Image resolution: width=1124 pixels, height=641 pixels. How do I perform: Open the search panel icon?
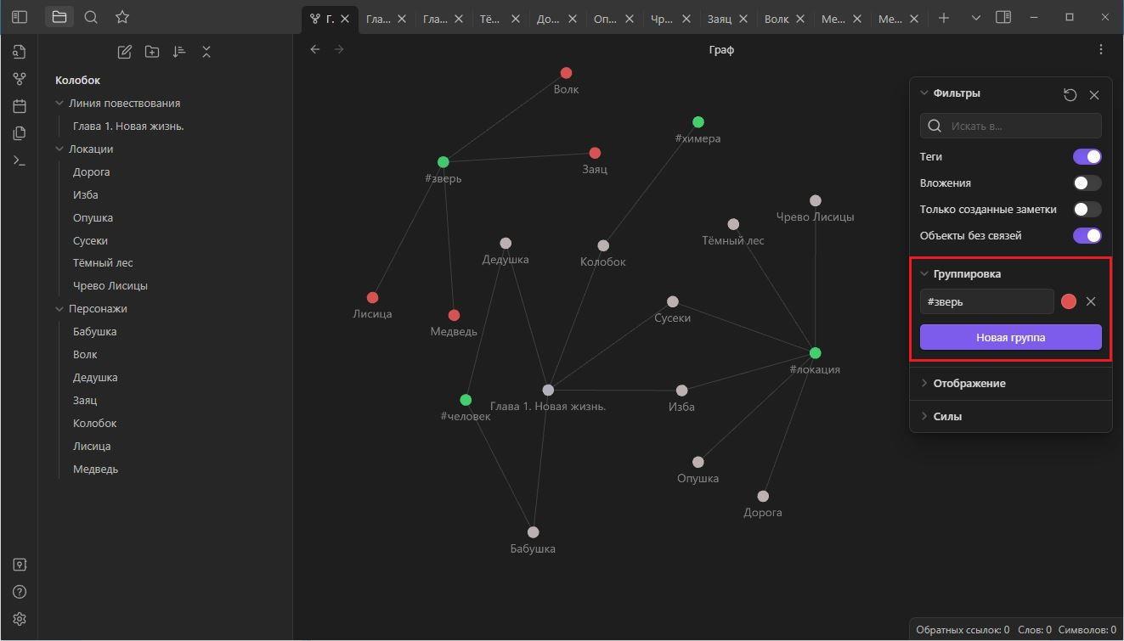(91, 17)
